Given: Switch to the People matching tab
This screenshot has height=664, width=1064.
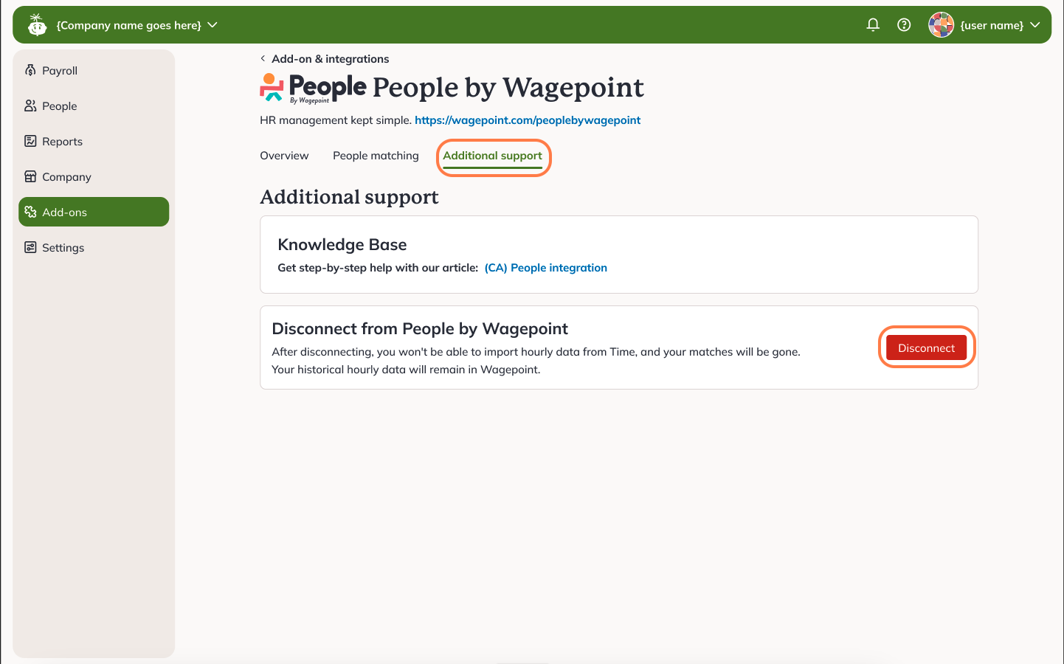Looking at the screenshot, I should [x=376, y=156].
